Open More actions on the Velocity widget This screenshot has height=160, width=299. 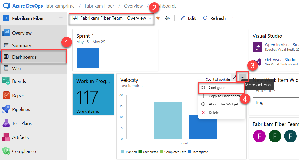243,77
